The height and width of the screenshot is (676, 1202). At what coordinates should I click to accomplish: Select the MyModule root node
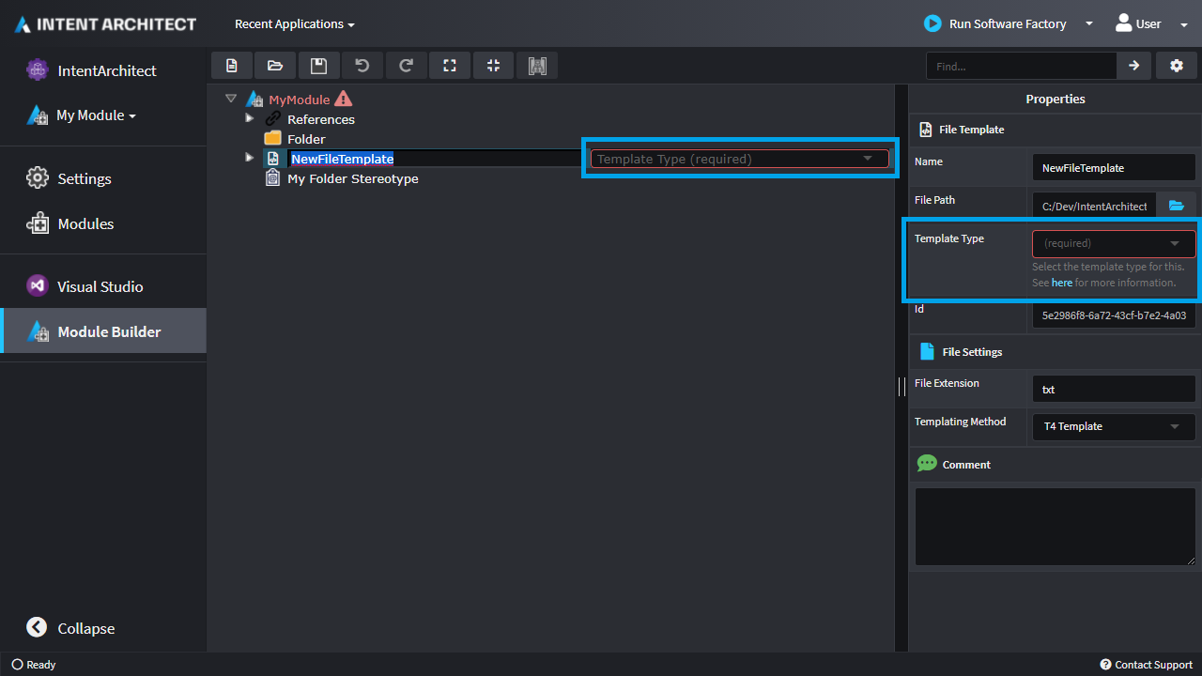[300, 100]
